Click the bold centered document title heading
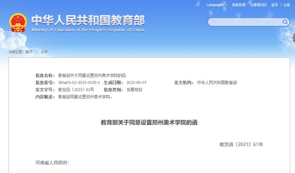 [149, 123]
